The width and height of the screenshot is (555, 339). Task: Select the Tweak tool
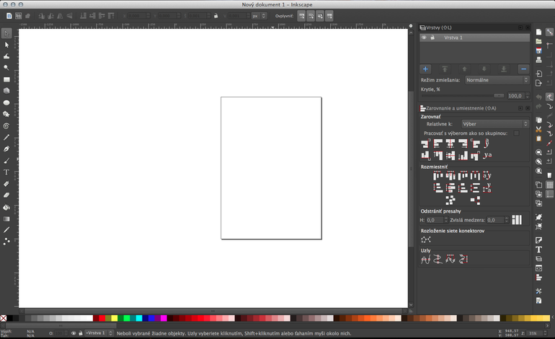point(6,56)
